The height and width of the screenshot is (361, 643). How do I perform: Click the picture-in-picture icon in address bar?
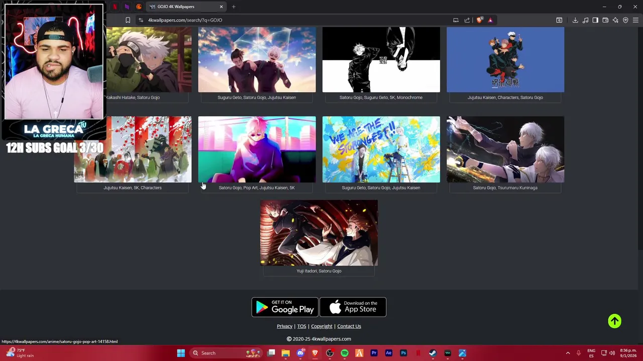click(x=456, y=20)
